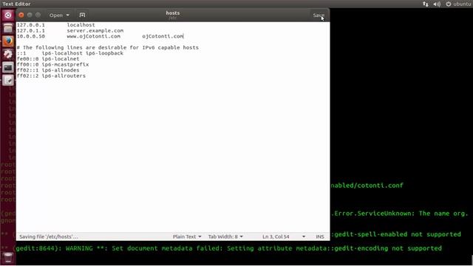
Task: Open the Ubuntu Dash search launcher
Action: pos(8,15)
